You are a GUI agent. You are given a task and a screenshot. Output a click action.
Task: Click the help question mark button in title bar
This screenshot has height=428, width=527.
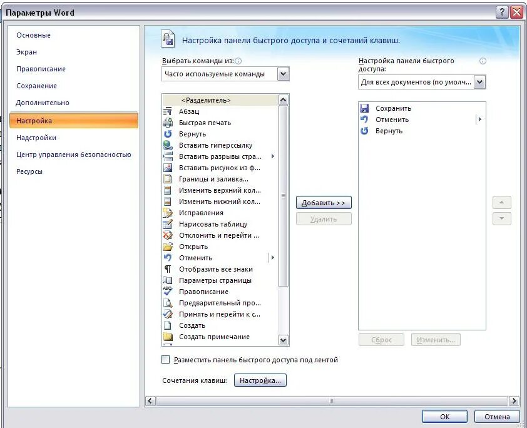point(502,12)
